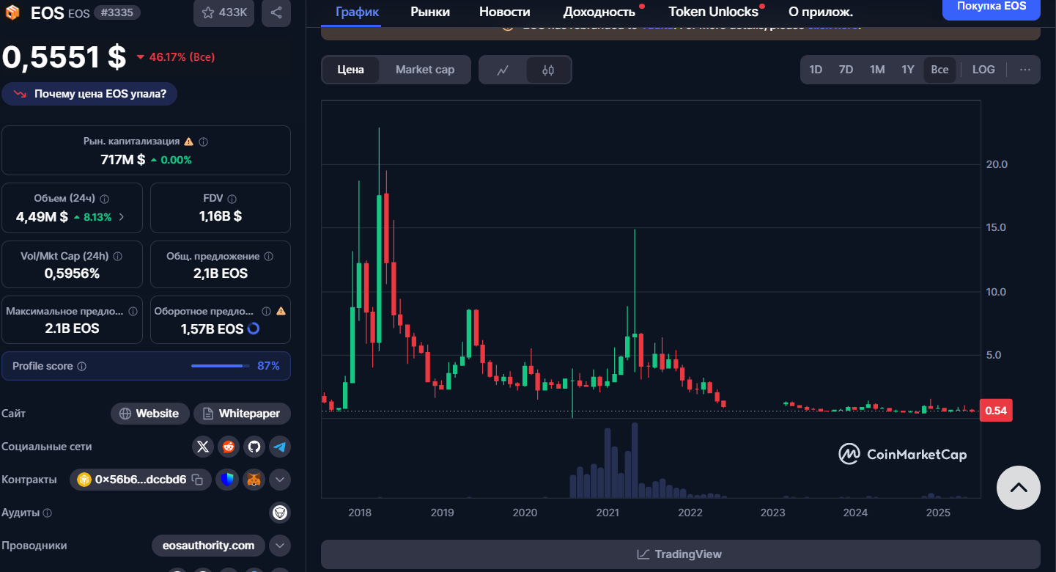This screenshot has height=572, width=1056.
Task: Show info for Рын. капитализация
Action: pyautogui.click(x=204, y=142)
